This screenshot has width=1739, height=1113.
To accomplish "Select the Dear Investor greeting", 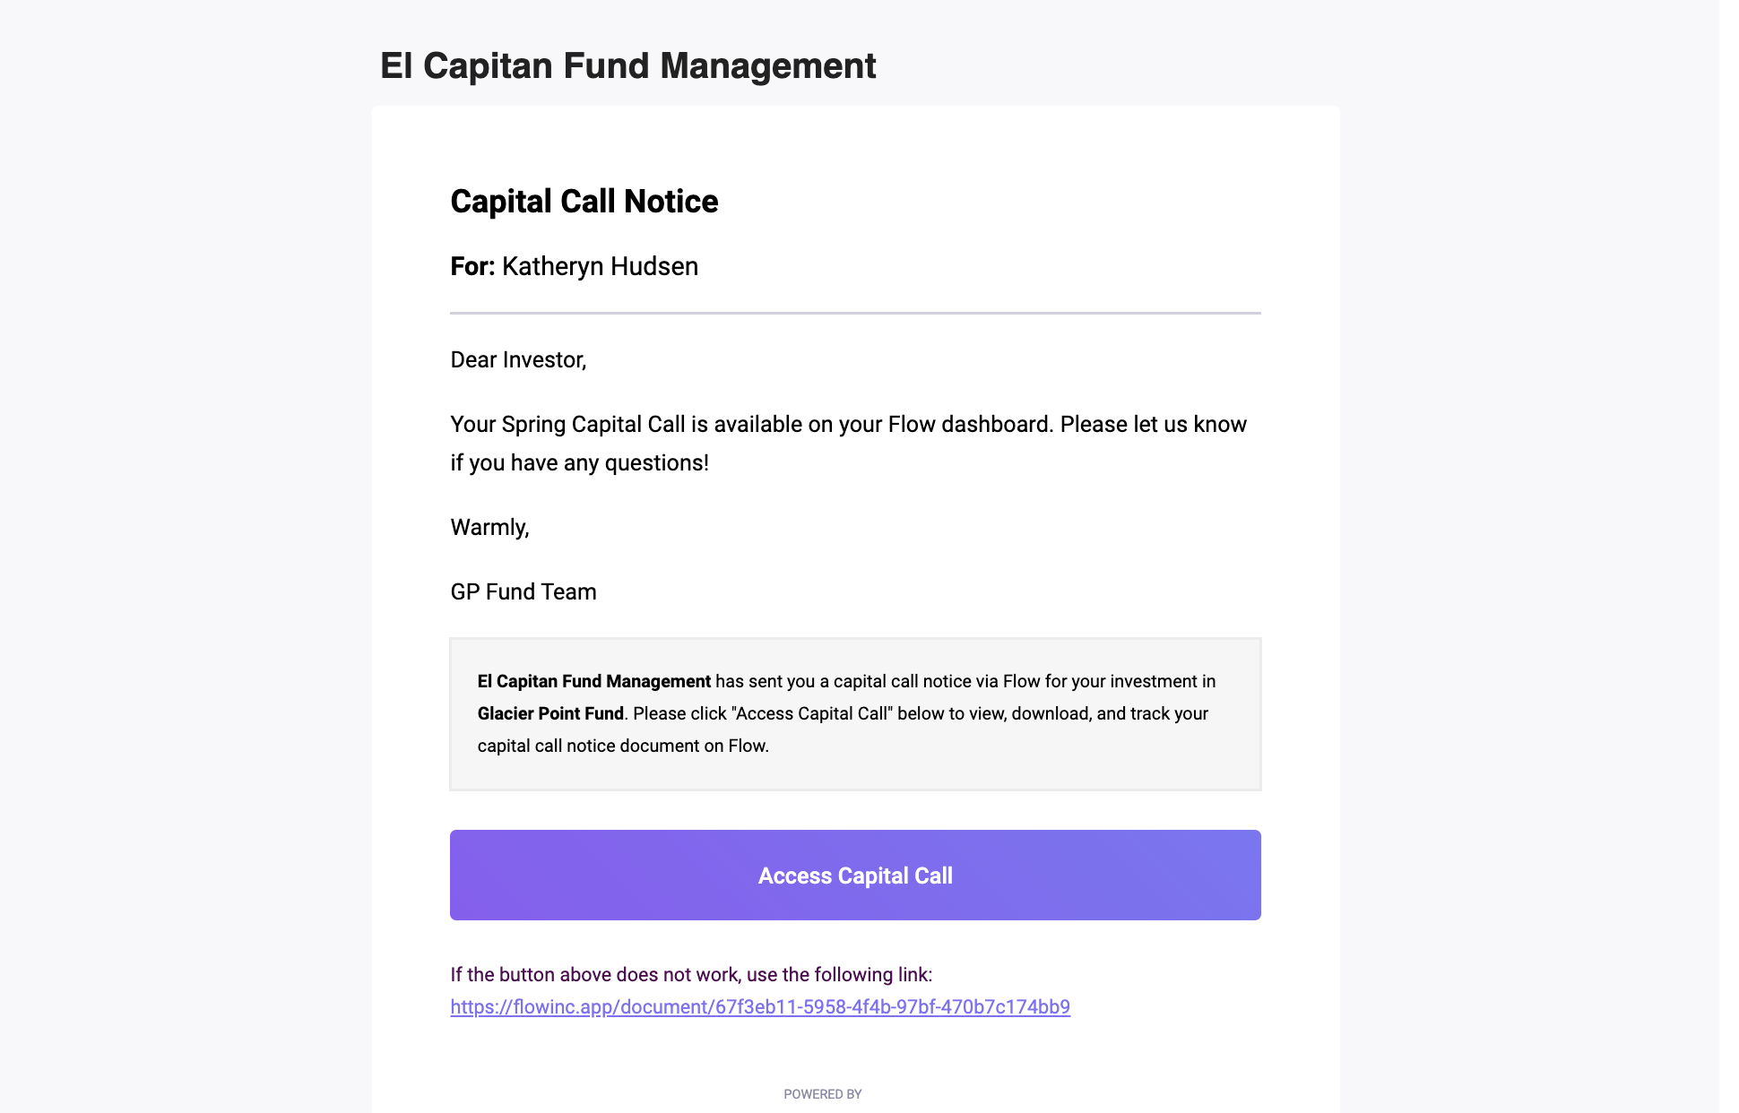I will click(518, 359).
